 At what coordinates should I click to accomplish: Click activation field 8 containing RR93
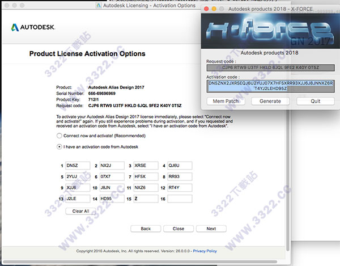(x=180, y=176)
